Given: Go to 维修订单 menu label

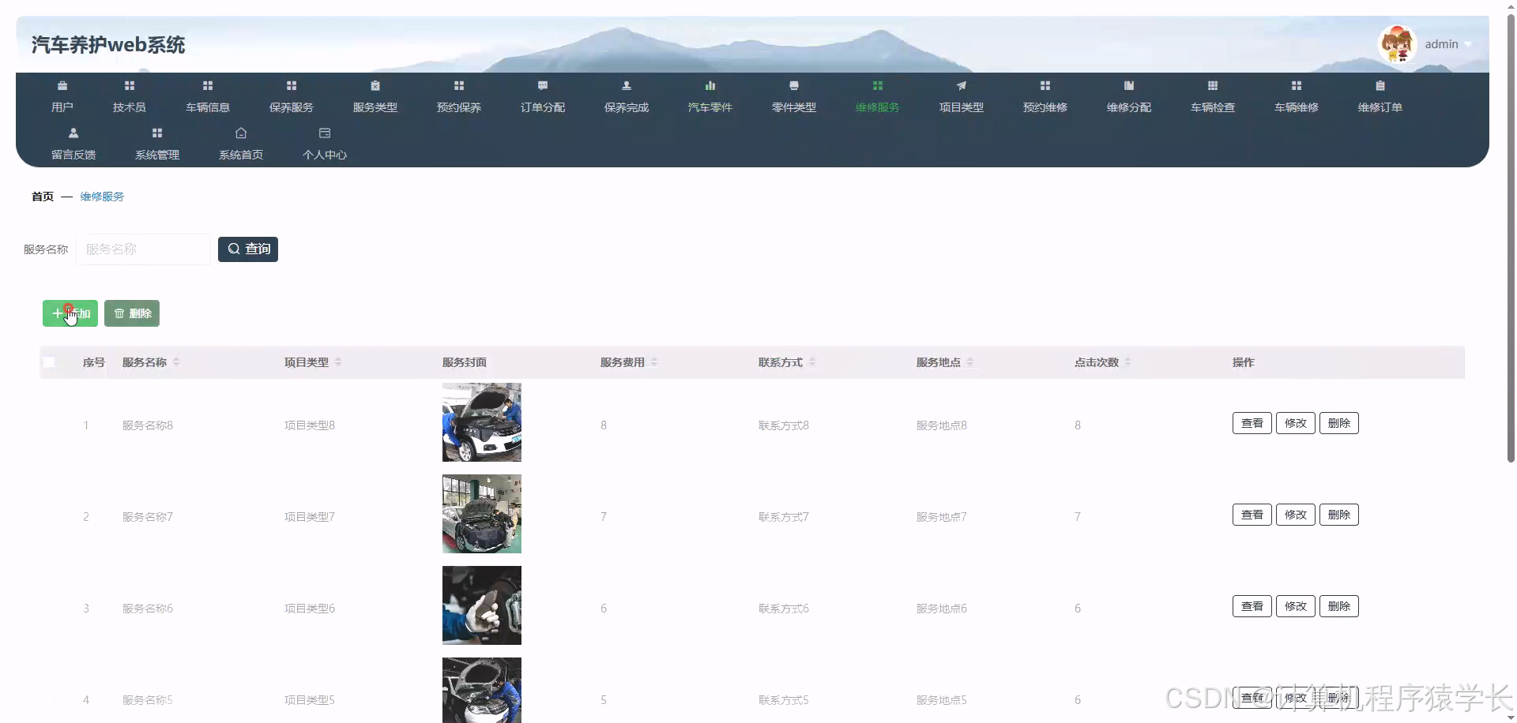Looking at the screenshot, I should 1380,107.
